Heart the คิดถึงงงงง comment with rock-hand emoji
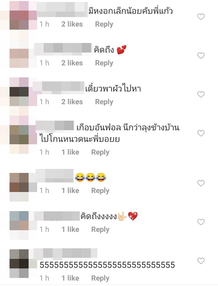Viewport: 218px width, 286px height. tap(201, 222)
